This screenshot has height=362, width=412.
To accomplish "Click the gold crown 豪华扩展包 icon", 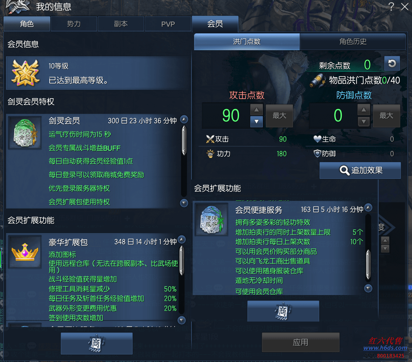I will coord(25,252).
